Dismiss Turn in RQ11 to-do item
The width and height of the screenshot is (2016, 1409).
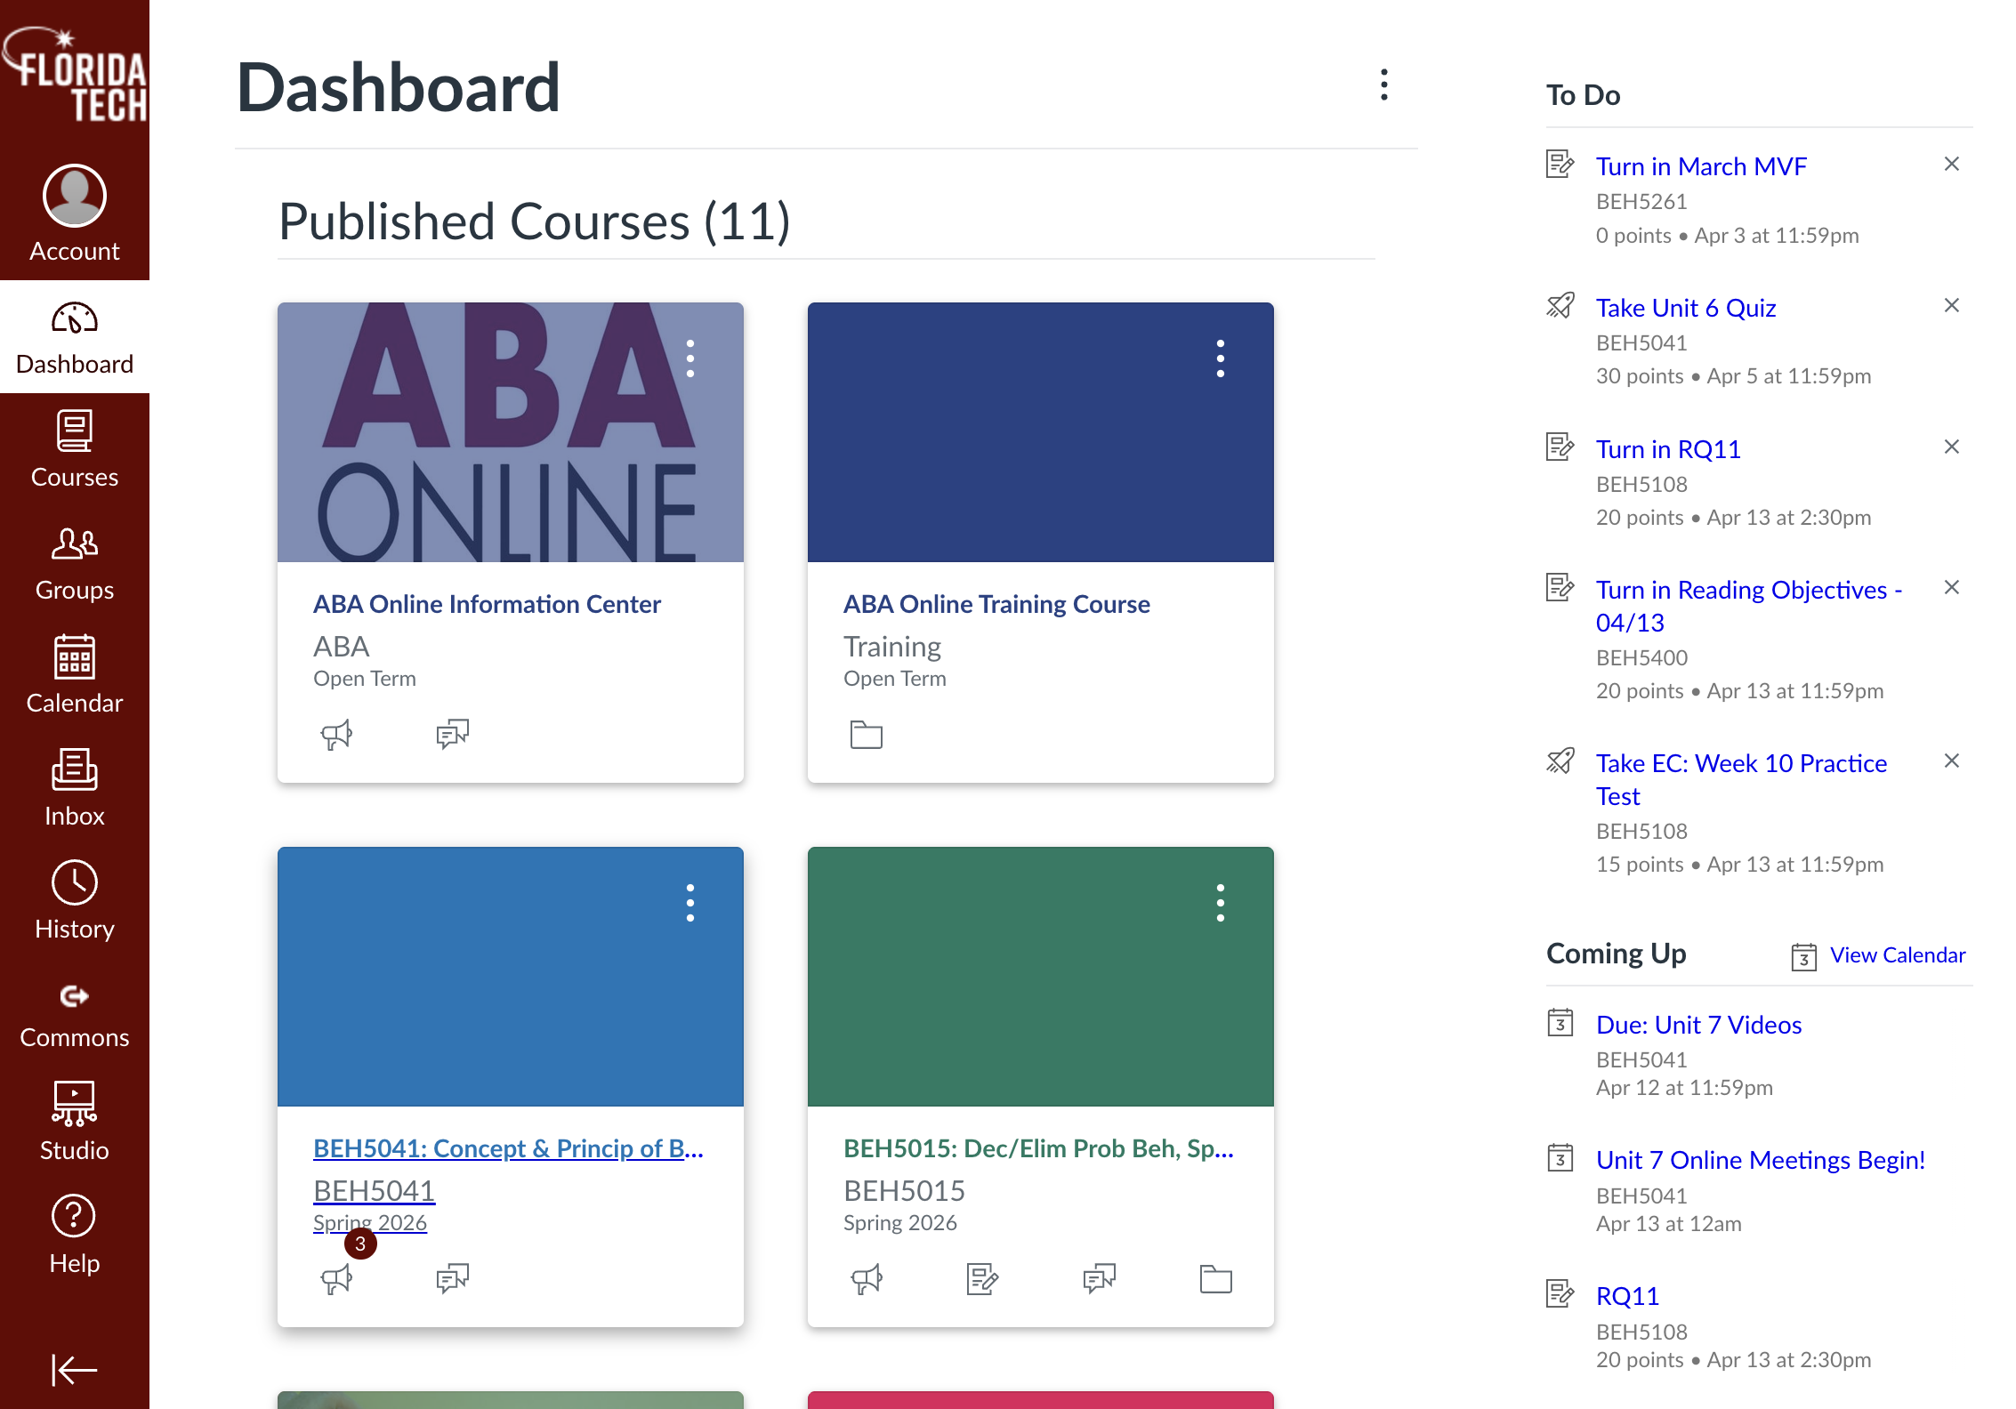[x=1952, y=447]
